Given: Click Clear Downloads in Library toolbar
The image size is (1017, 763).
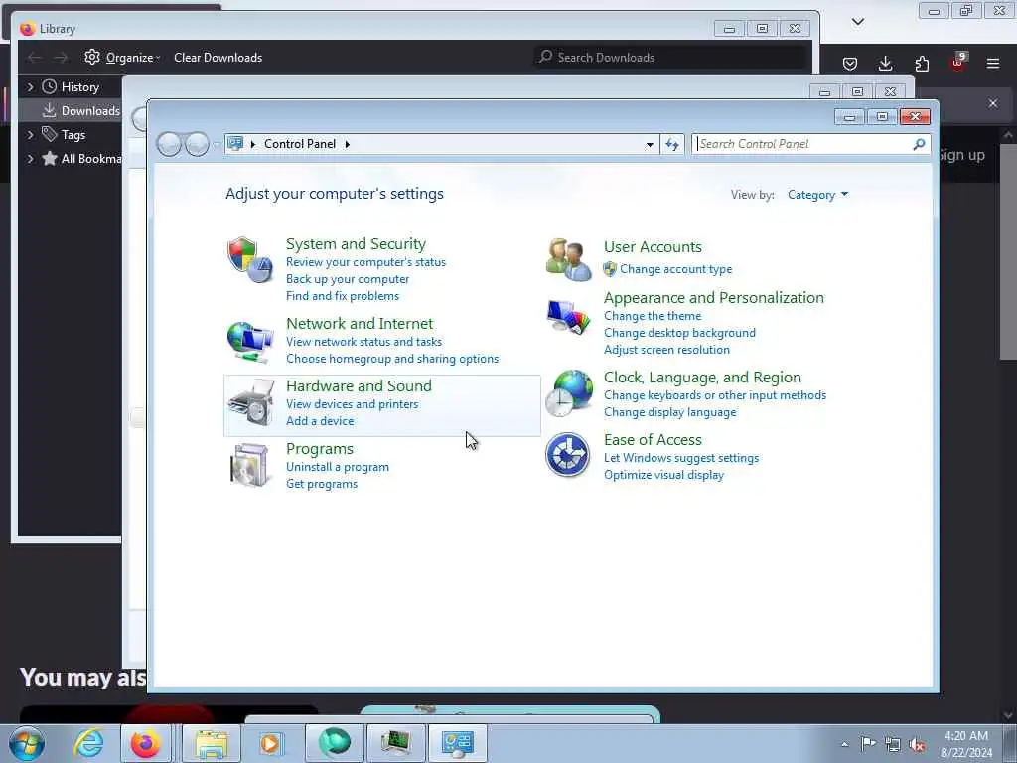Looking at the screenshot, I should point(218,57).
